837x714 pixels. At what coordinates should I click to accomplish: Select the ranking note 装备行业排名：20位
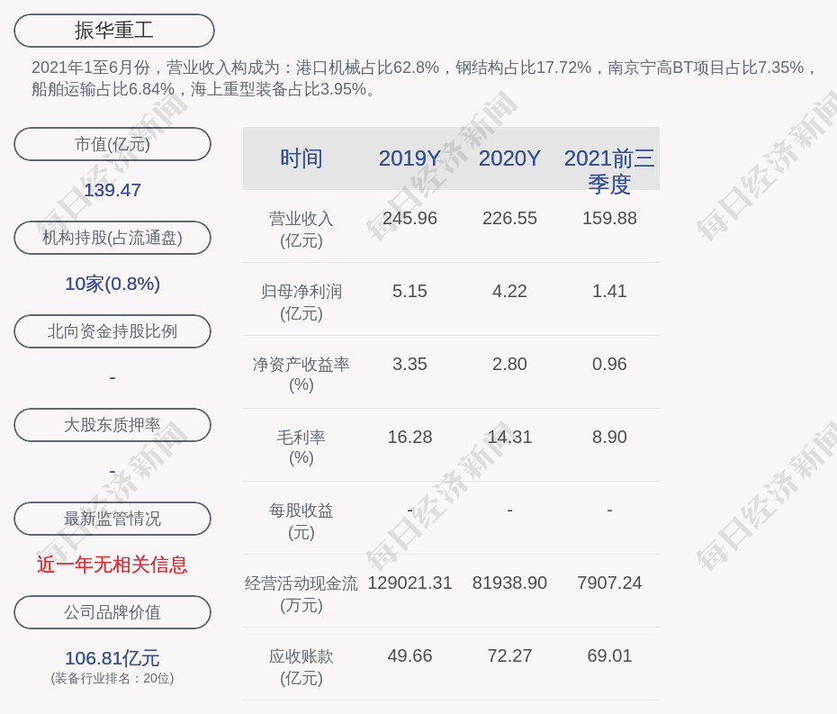pyautogui.click(x=112, y=679)
